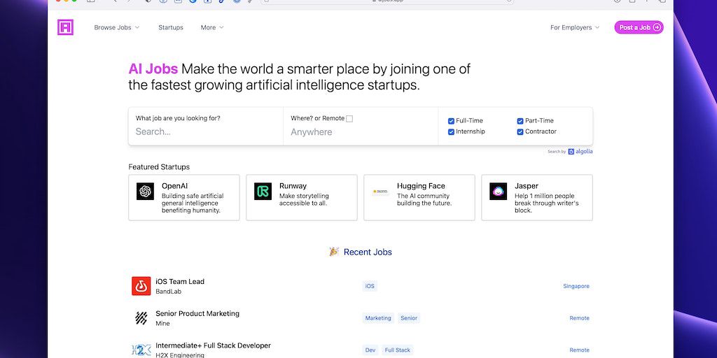The width and height of the screenshot is (717, 358).
Task: Click the Runway logo icon
Action: [263, 192]
